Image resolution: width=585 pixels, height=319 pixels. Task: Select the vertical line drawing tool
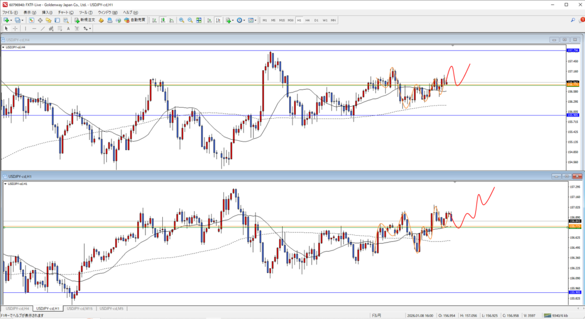click(26, 28)
